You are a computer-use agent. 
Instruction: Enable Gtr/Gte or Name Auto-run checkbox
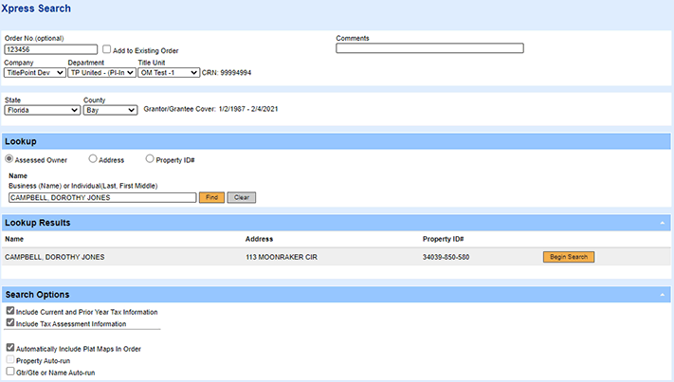pos(9,373)
